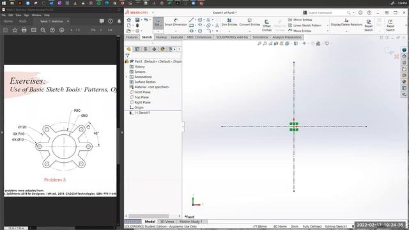The image size is (409, 230).
Task: Open the DisplayManager tab
Action: 162,49
